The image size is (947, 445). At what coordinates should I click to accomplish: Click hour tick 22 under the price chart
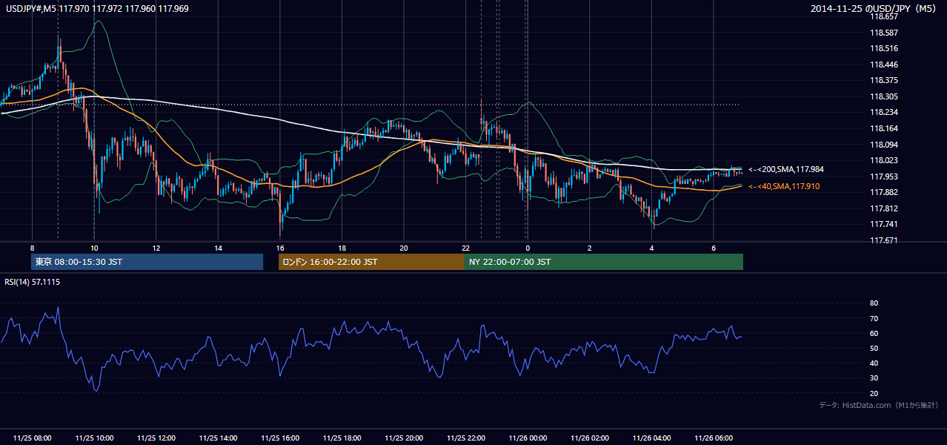coord(465,248)
